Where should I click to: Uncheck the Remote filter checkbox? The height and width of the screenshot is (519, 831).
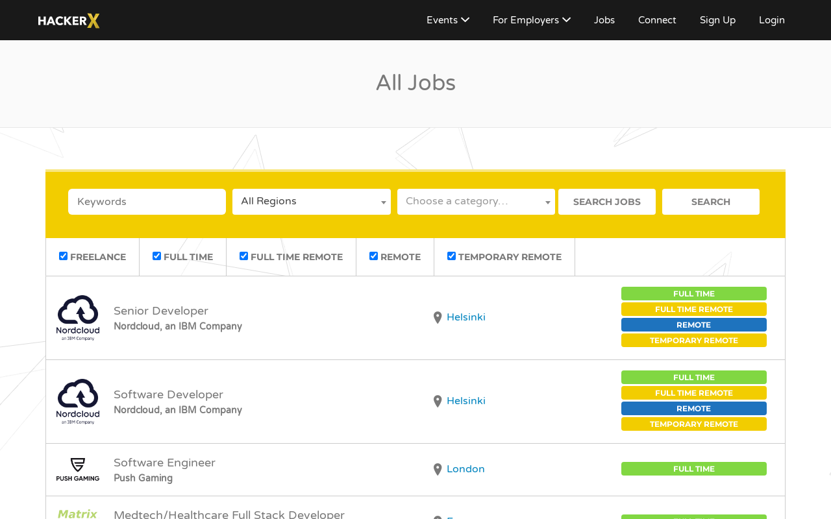click(x=373, y=256)
